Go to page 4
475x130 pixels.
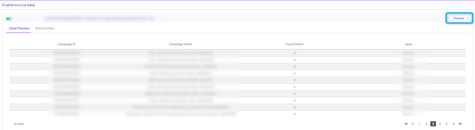440,124
